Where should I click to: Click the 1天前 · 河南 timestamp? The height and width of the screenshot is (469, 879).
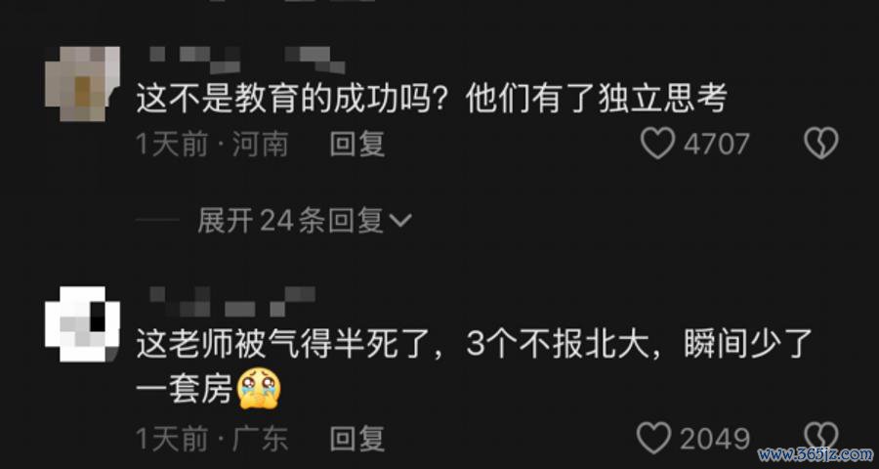213,145
